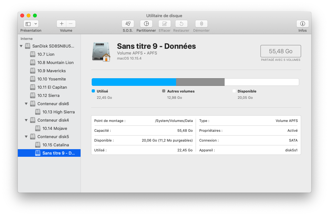Image resolution: width=329 pixels, height=216 pixels.
Task: Select the Effacer erase toolbar icon
Action: (164, 24)
